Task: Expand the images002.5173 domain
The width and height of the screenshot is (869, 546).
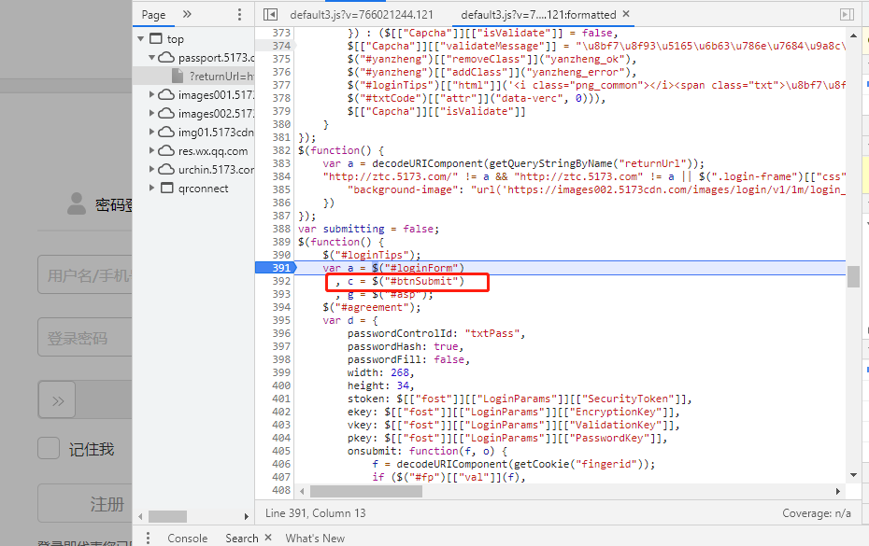Action: click(x=152, y=114)
